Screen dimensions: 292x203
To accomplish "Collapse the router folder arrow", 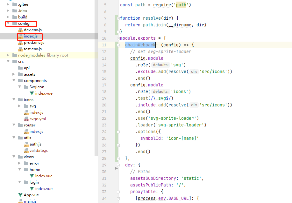I will pyautogui.click(x=14, y=125).
